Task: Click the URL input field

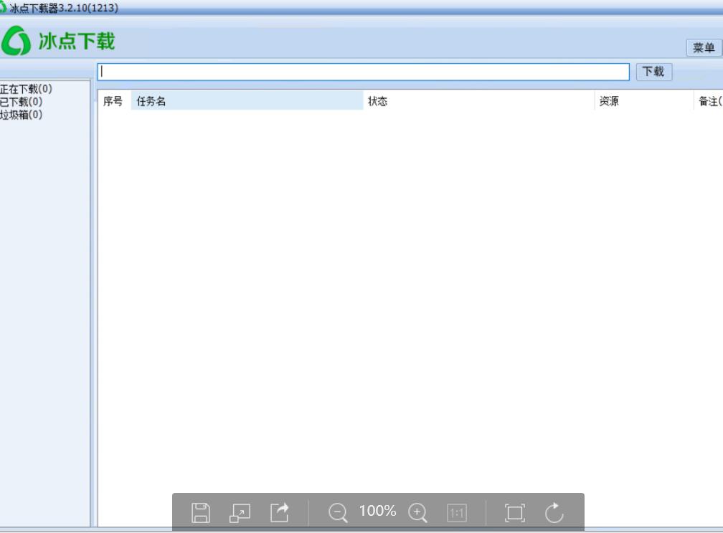Action: 364,72
